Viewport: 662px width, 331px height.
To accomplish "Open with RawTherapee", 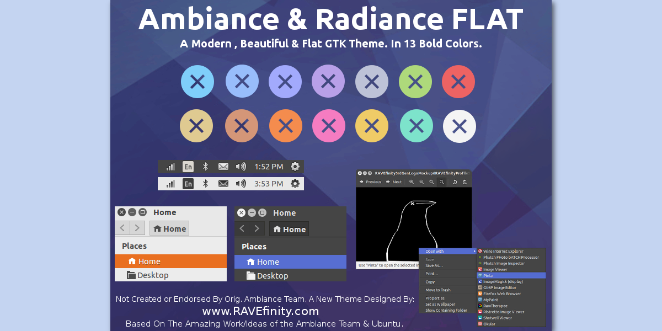I will 511,306.
